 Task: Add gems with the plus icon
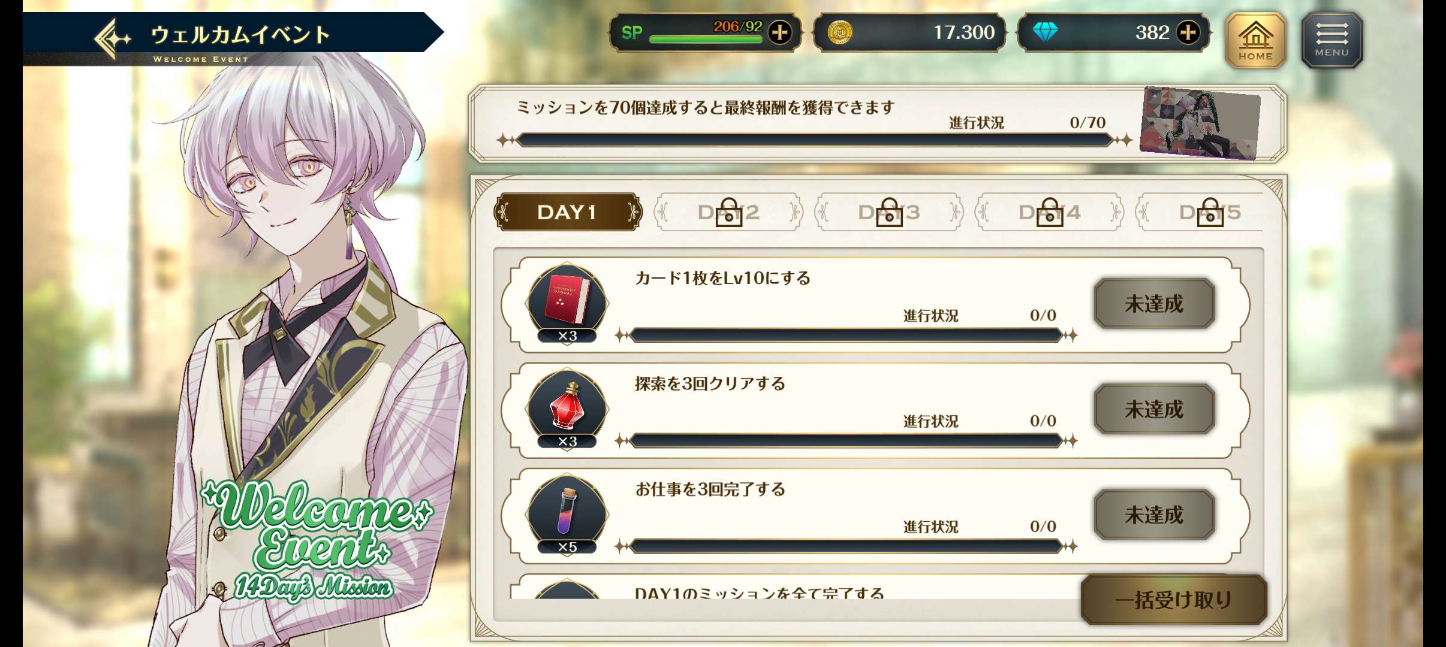[1188, 32]
